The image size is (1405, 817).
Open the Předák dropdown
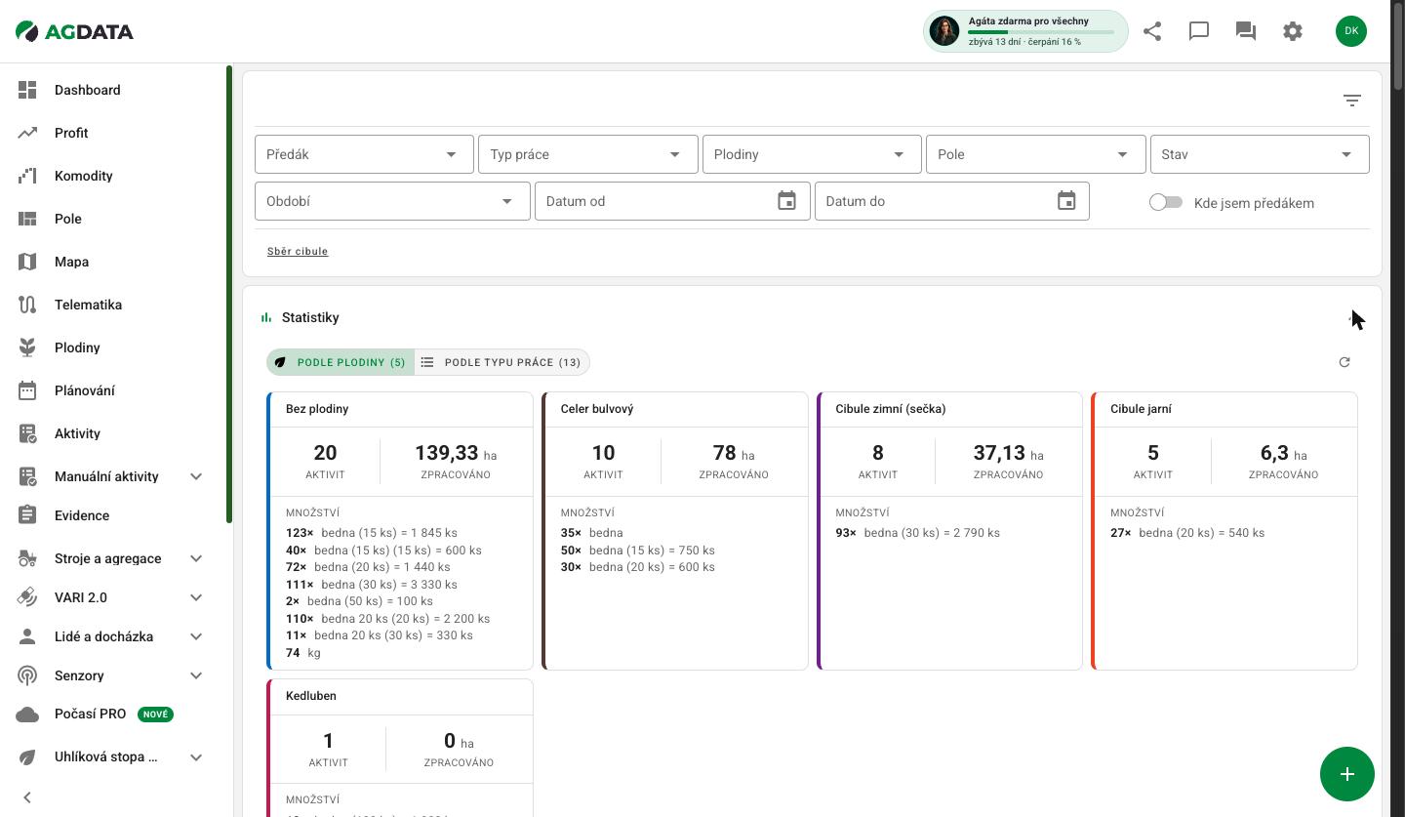(364, 154)
